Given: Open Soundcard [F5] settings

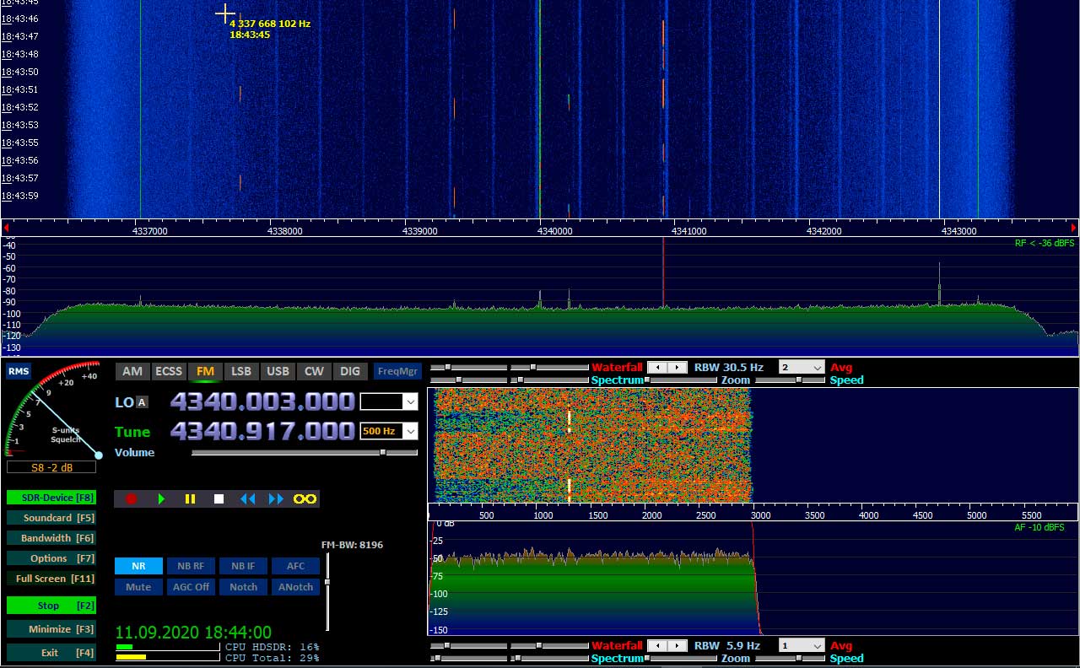Looking at the screenshot, I should point(51,518).
